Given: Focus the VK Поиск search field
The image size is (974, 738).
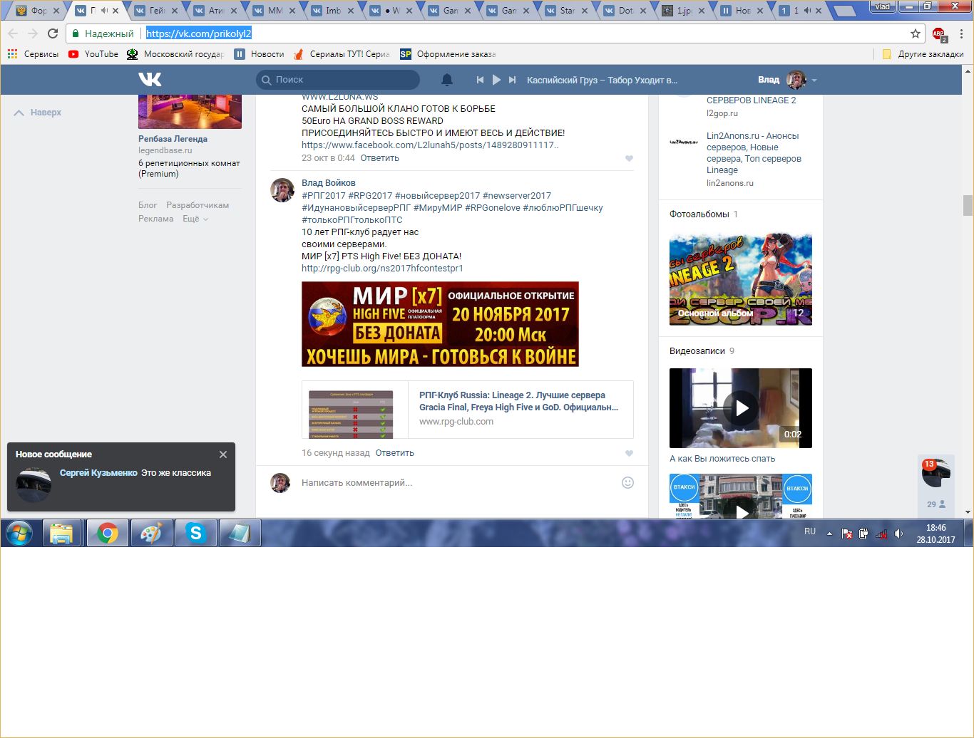Looking at the screenshot, I should tap(338, 80).
